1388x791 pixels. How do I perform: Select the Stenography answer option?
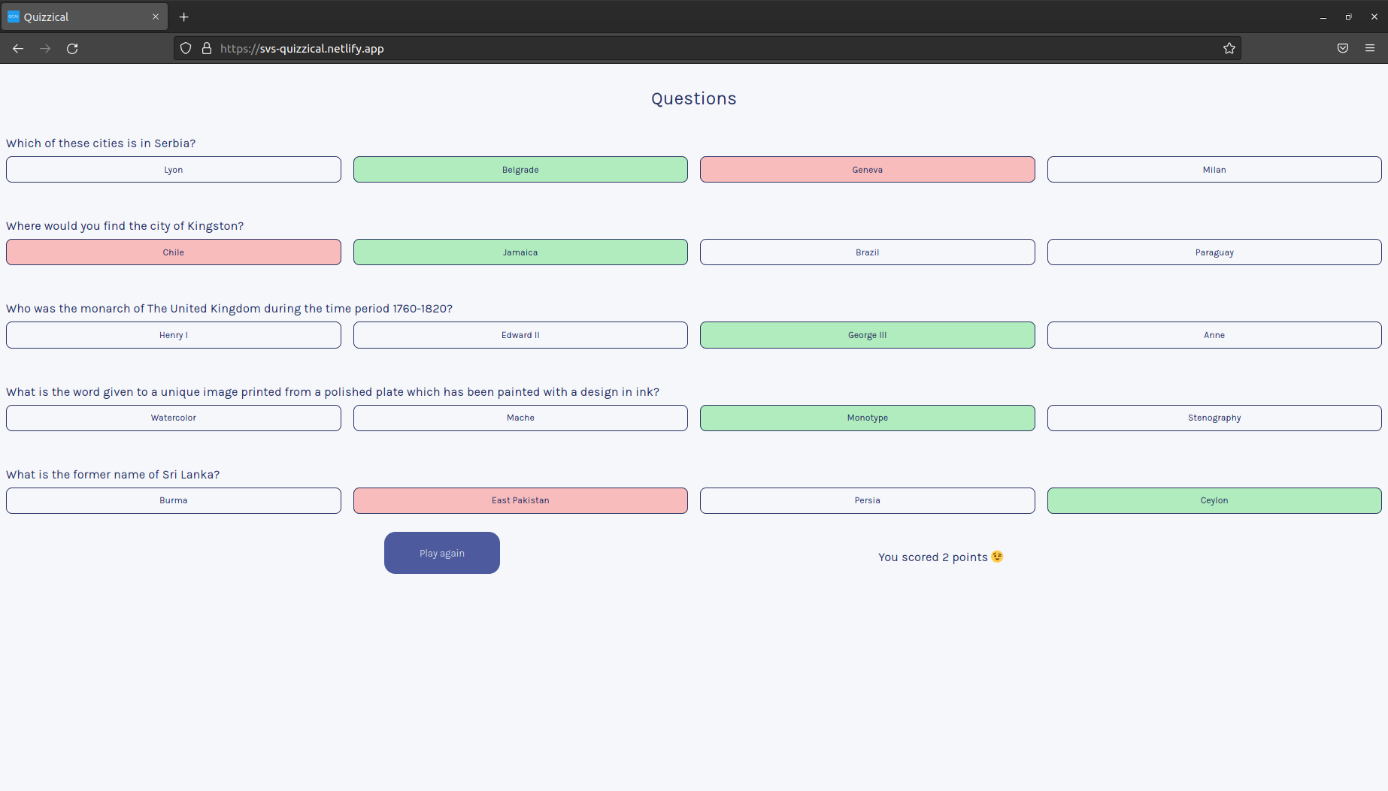coord(1214,418)
